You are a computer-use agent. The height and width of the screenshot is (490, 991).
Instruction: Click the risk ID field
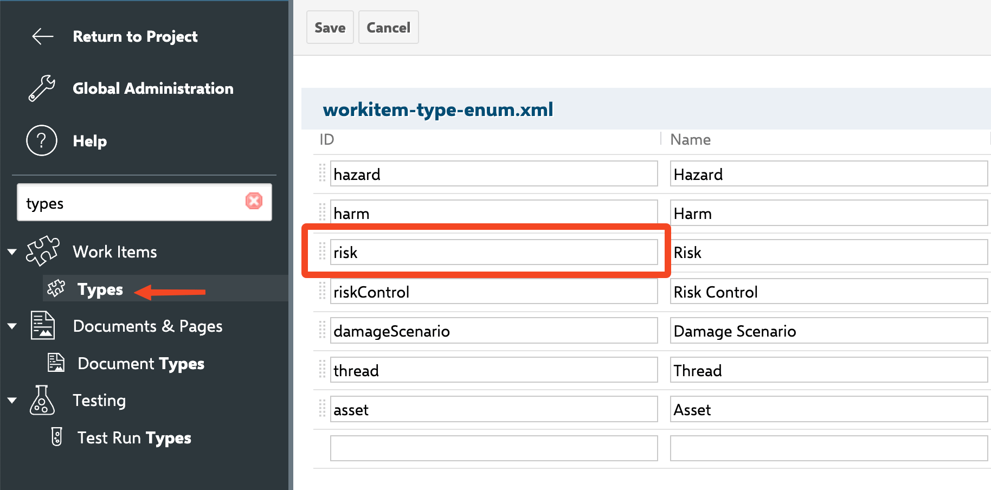(x=494, y=252)
